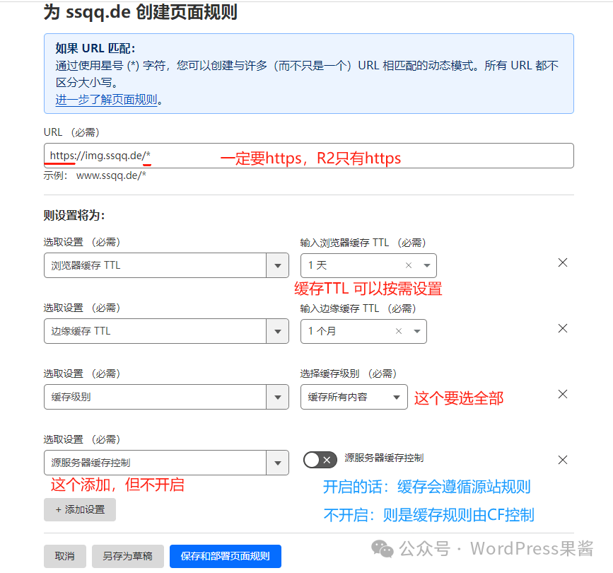613x573 pixels.
Task: Expand the 缓存级别 setting dropdown
Action: click(x=277, y=397)
